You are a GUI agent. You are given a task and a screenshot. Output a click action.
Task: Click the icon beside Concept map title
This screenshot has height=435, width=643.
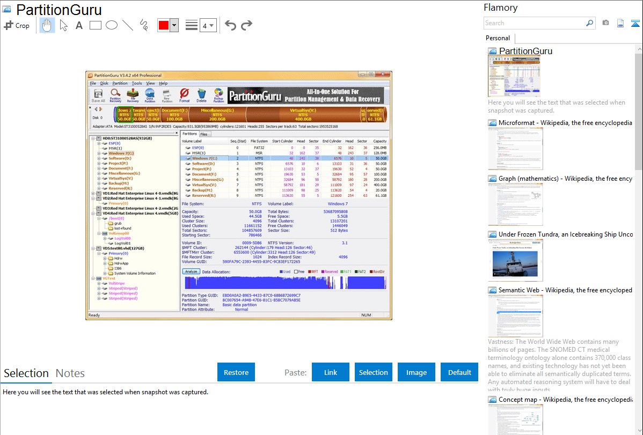coord(492,400)
